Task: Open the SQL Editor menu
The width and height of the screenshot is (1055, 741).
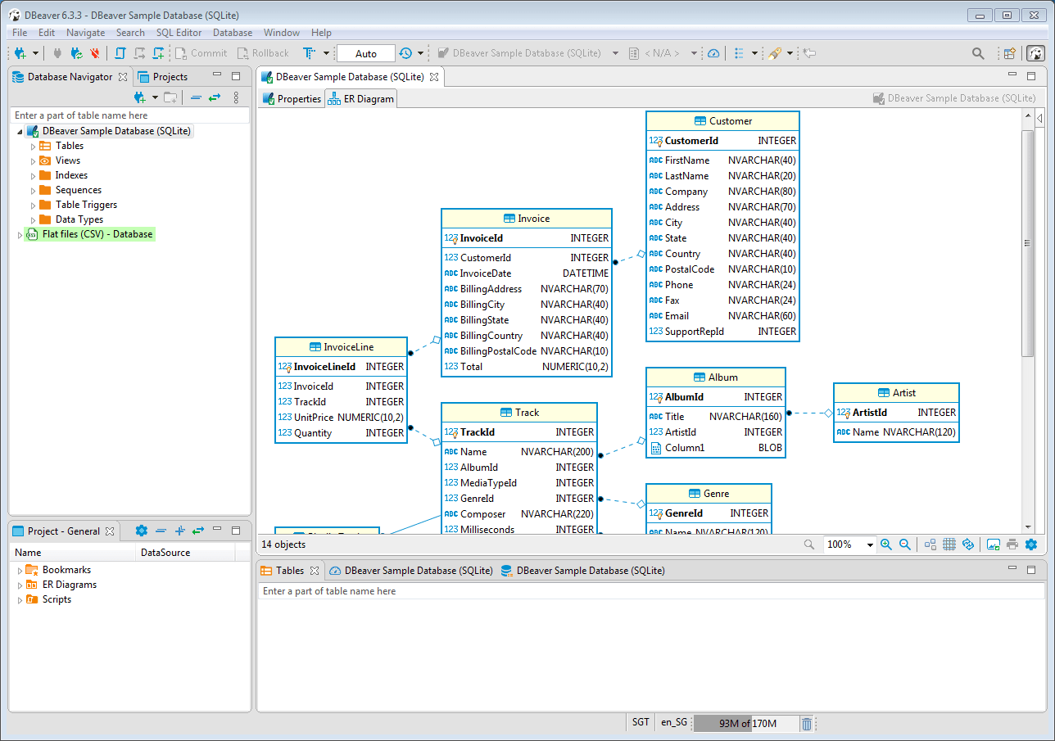Action: (179, 33)
